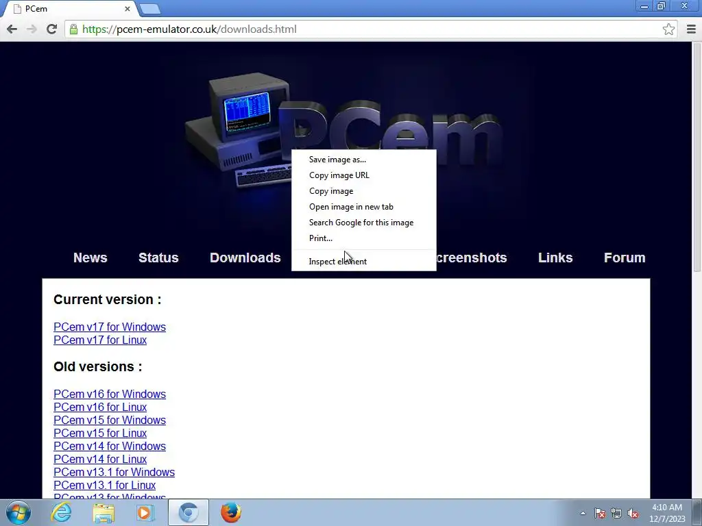Viewport: 702px width, 526px height.
Task: Download PCem v17 for Windows
Action: tap(110, 327)
